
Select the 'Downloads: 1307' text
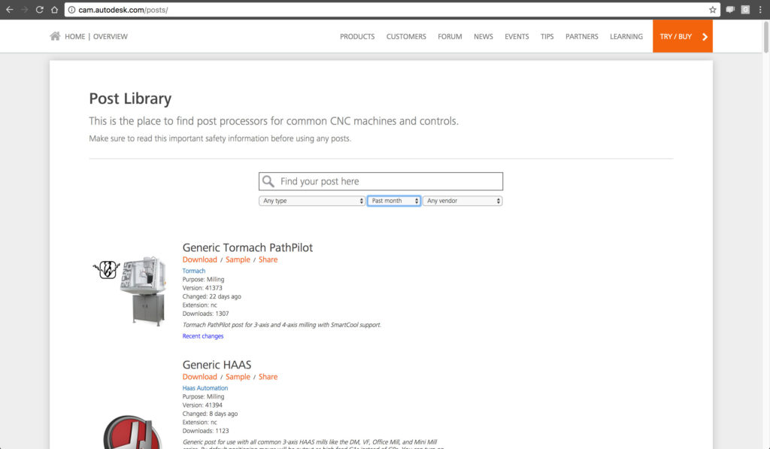tap(205, 314)
